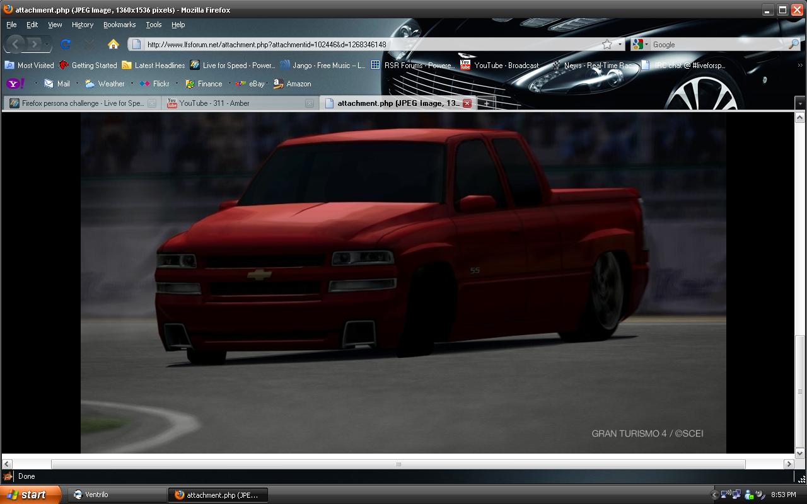Open the History menu
The width and height of the screenshot is (807, 504).
pyautogui.click(x=82, y=25)
